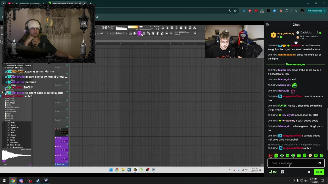Open Steam from the Windows taskbar
Viewport: 328px width, 184px height.
point(38,181)
